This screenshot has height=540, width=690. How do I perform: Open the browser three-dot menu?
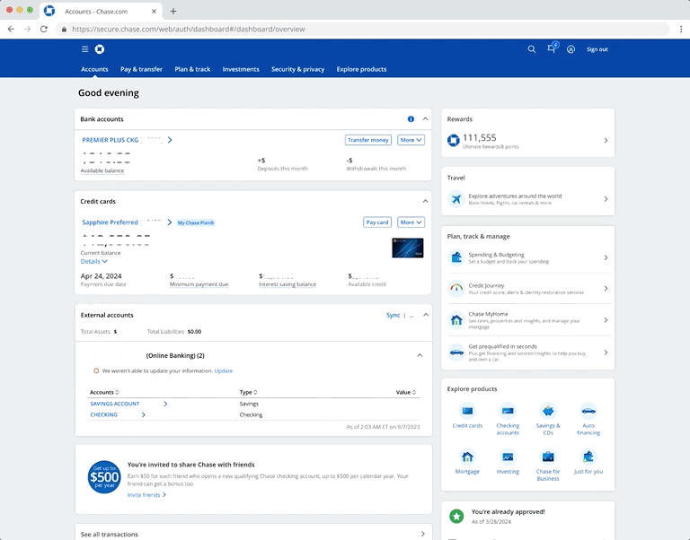coord(681,29)
